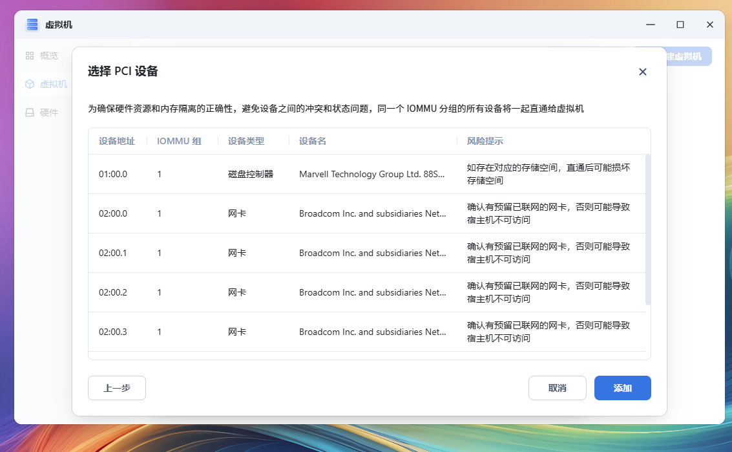Click the 风险提示 column header
The height and width of the screenshot is (452, 732).
click(485, 141)
